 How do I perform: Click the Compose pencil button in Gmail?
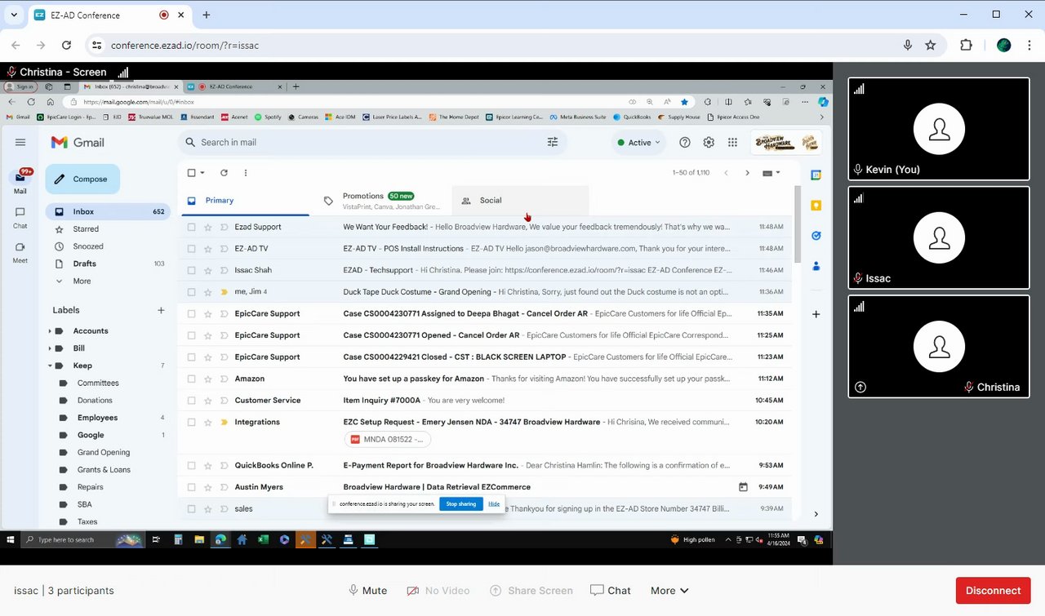pos(82,179)
